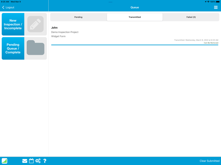Select the Widget Form text
Image resolution: width=221 pixels, height=165 pixels.
pos(58,36)
